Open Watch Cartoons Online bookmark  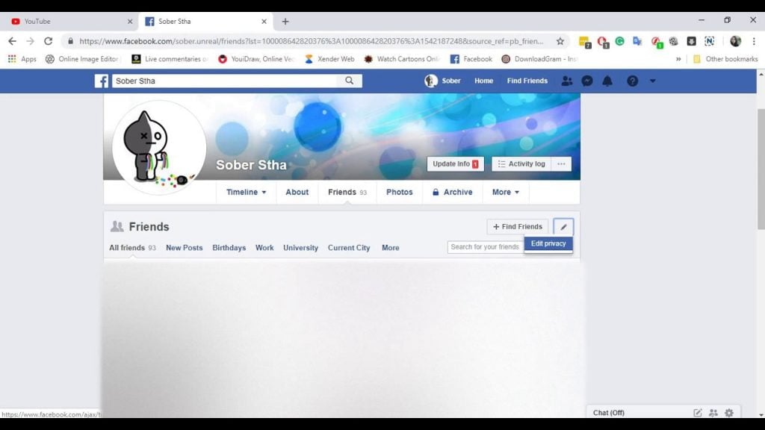pos(401,59)
